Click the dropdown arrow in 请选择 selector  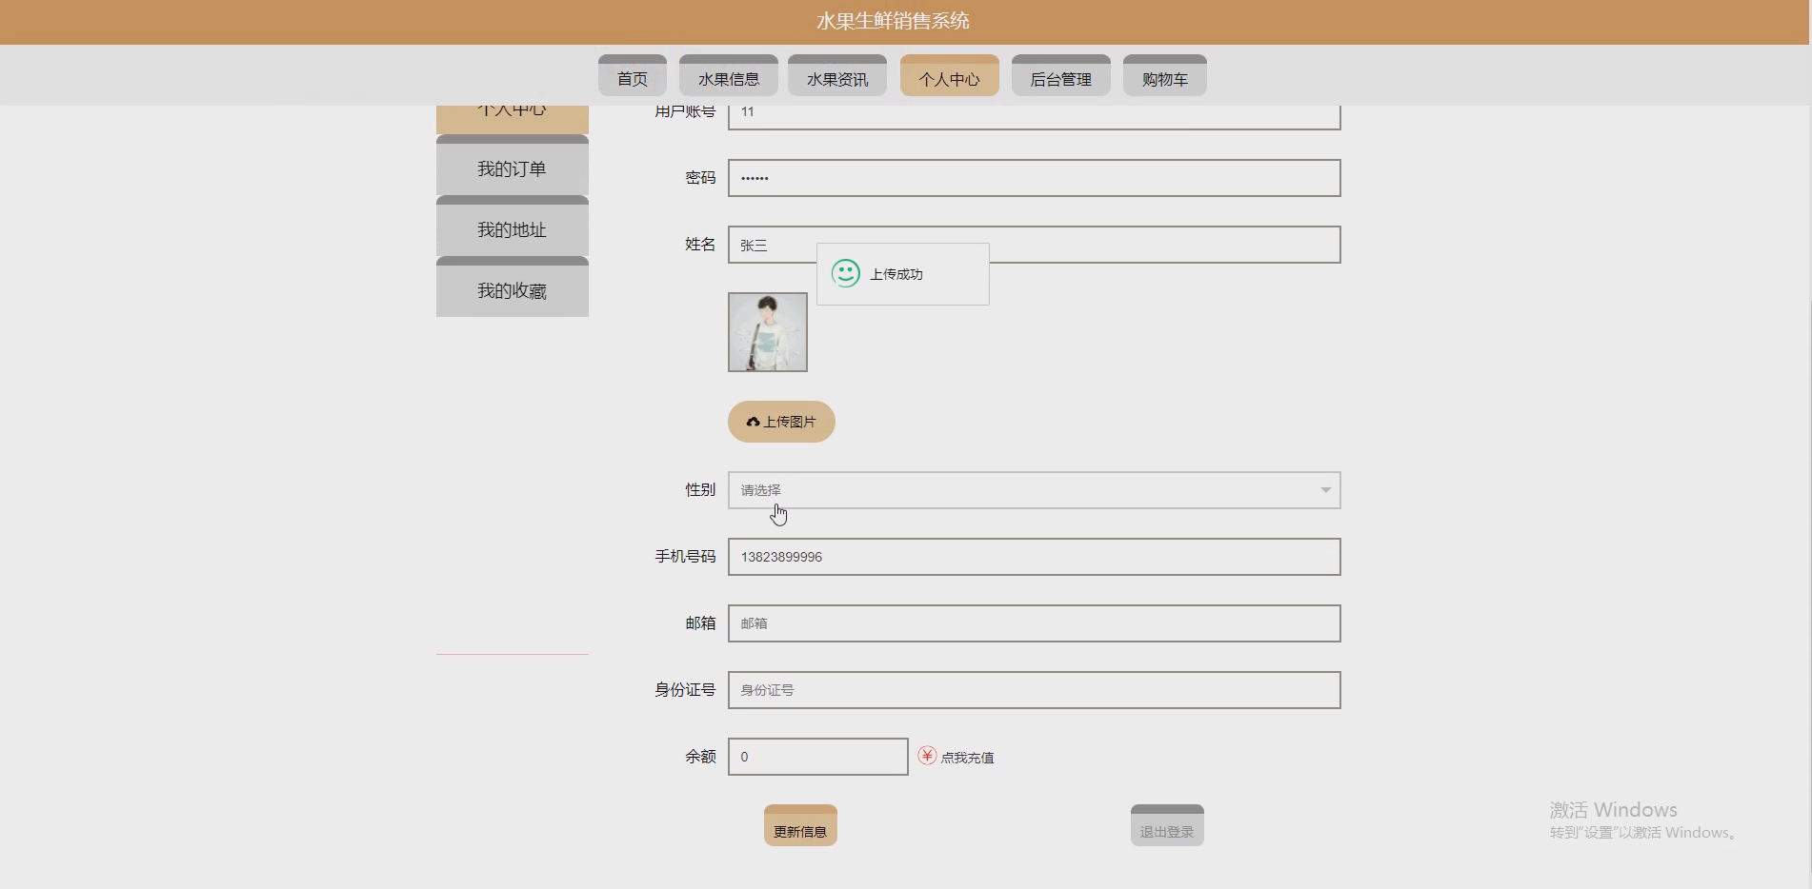coord(1325,490)
